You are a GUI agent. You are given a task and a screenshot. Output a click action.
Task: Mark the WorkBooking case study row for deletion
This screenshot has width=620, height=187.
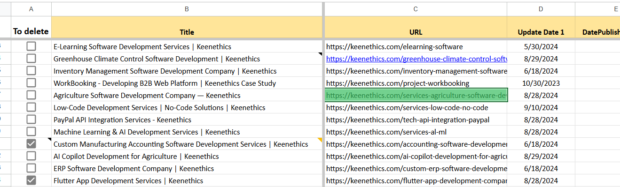coord(31,83)
